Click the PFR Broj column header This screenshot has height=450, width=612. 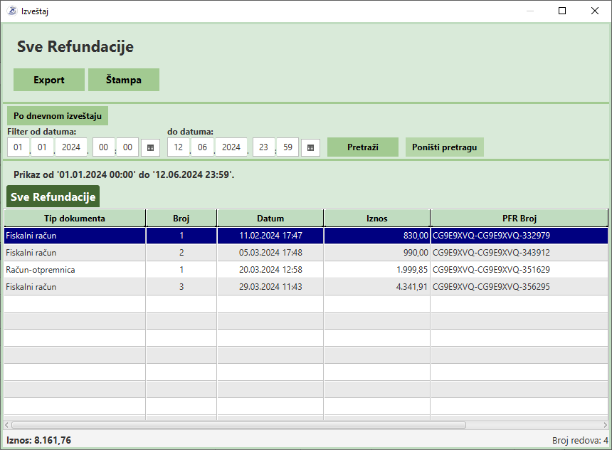(519, 219)
